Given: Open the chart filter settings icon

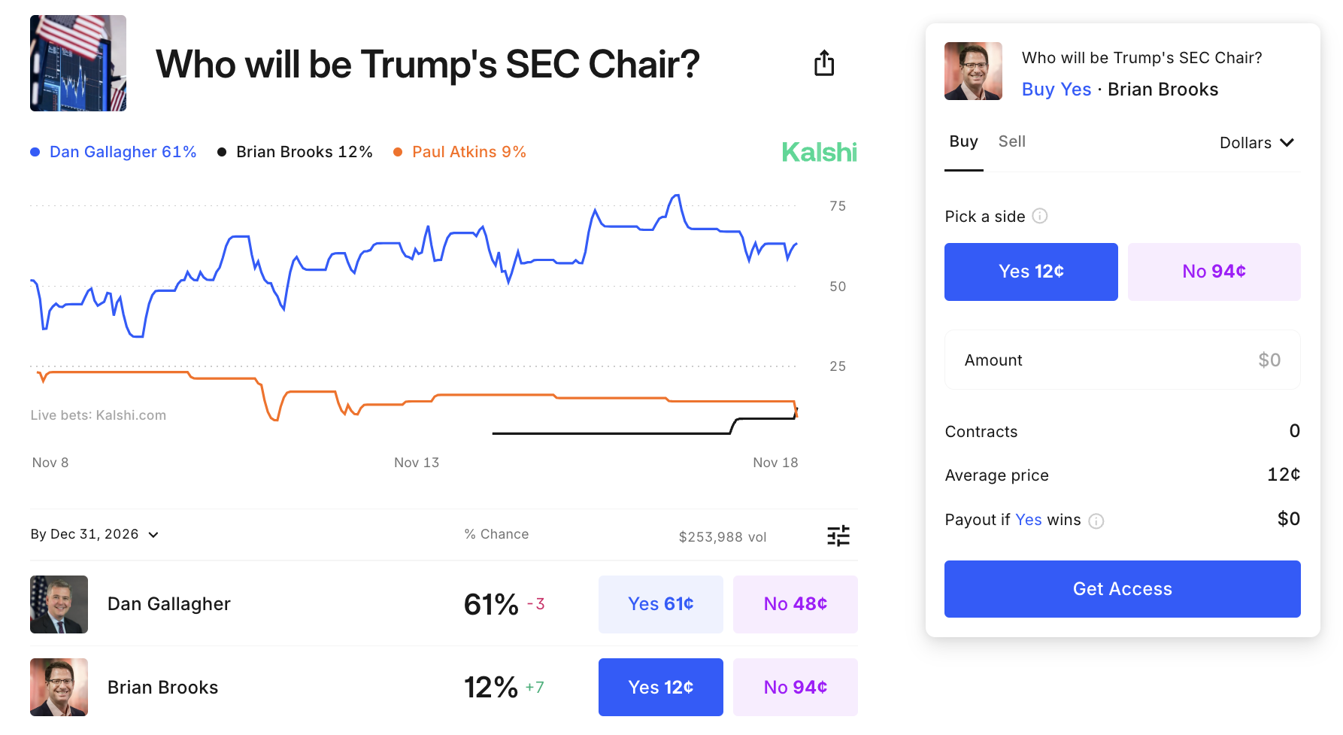Looking at the screenshot, I should (x=838, y=536).
